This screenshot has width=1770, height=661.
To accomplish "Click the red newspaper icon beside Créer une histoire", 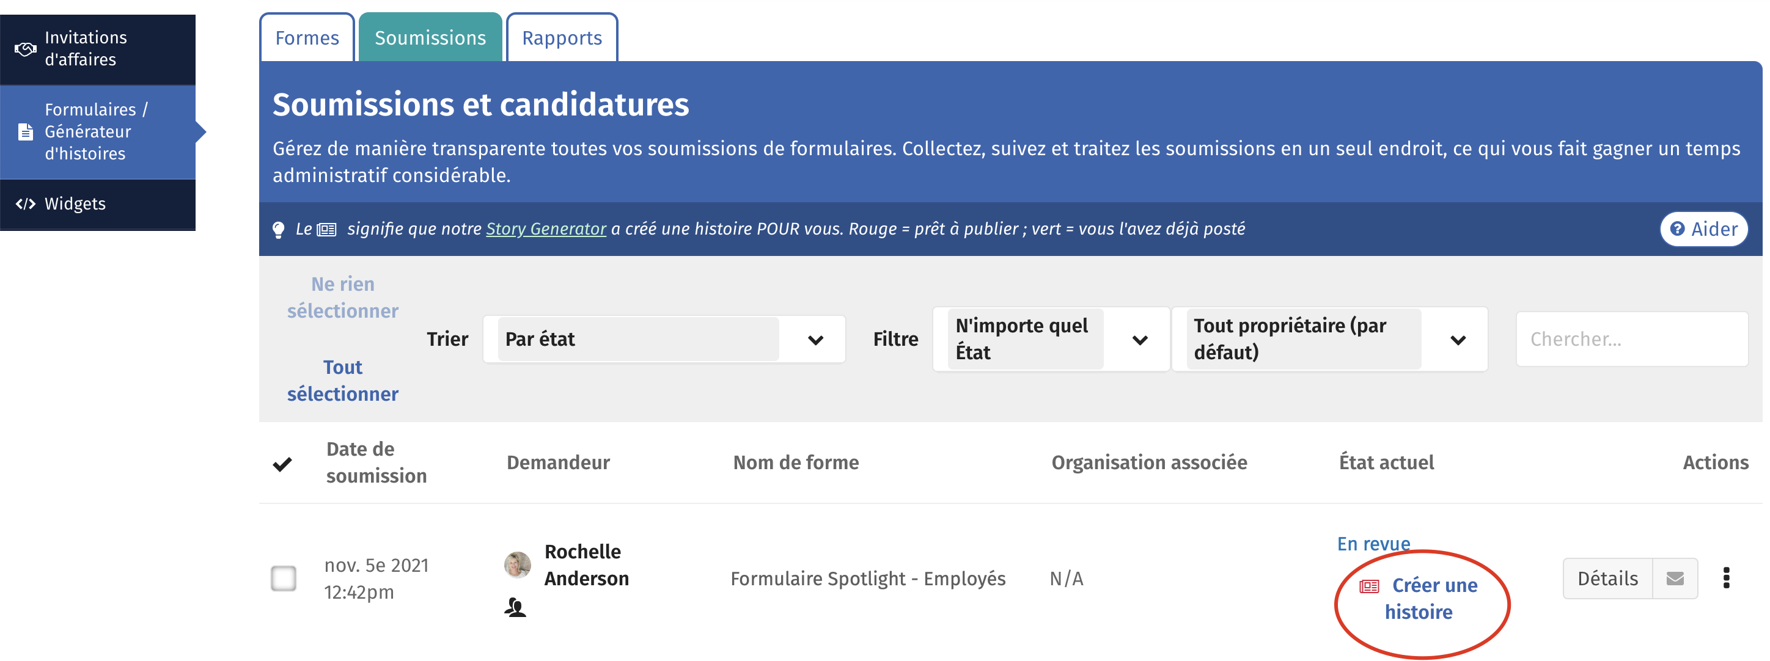I will pyautogui.click(x=1368, y=586).
